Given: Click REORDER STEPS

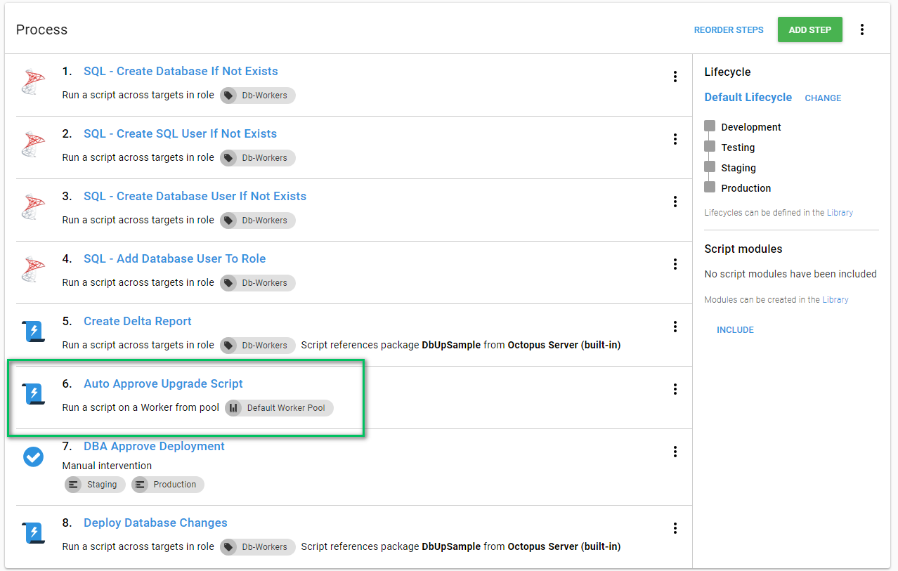Looking at the screenshot, I should [x=728, y=30].
